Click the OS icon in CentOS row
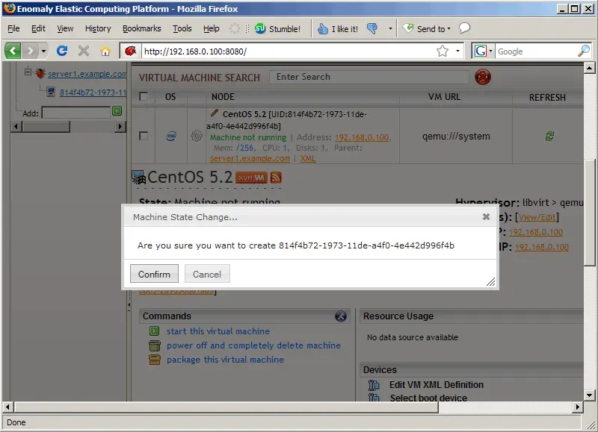598x432 pixels. [171, 136]
